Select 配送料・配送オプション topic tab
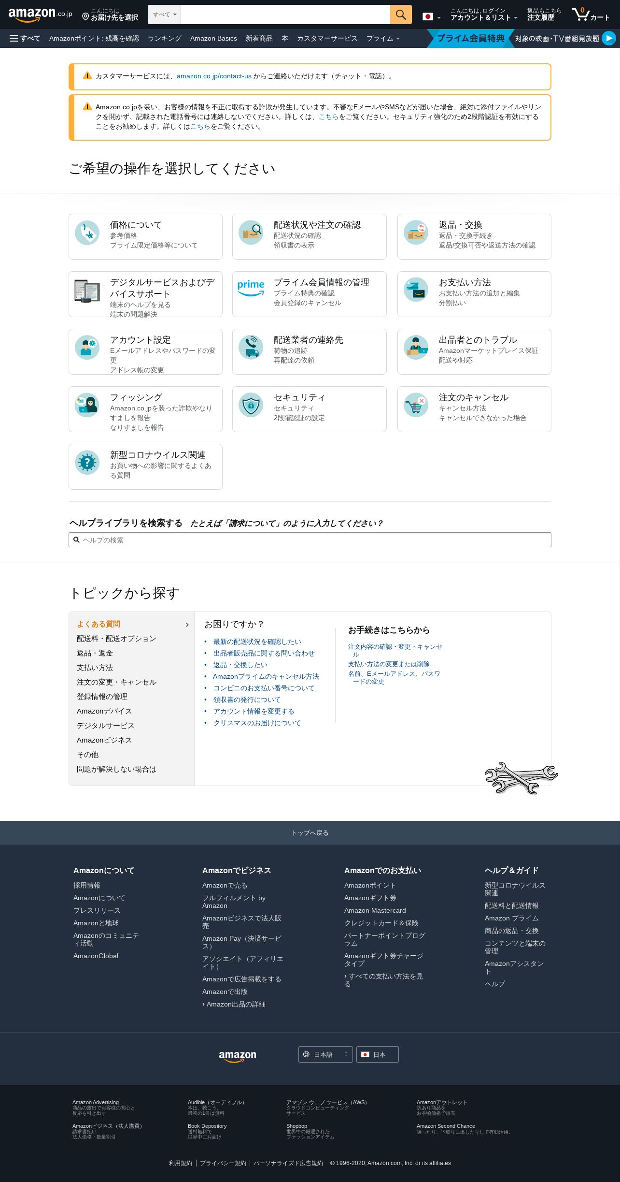620x1182 pixels. click(116, 639)
